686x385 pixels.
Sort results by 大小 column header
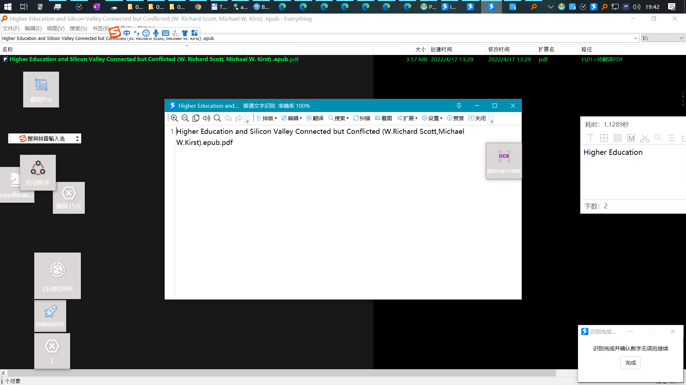pyautogui.click(x=401, y=49)
